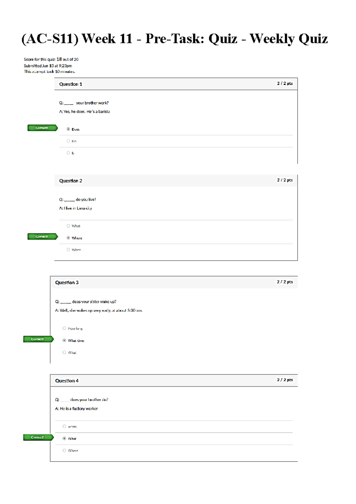This screenshot has width=356, height=504.
Task: Select the 'How long' radio button
Action: coord(64,328)
